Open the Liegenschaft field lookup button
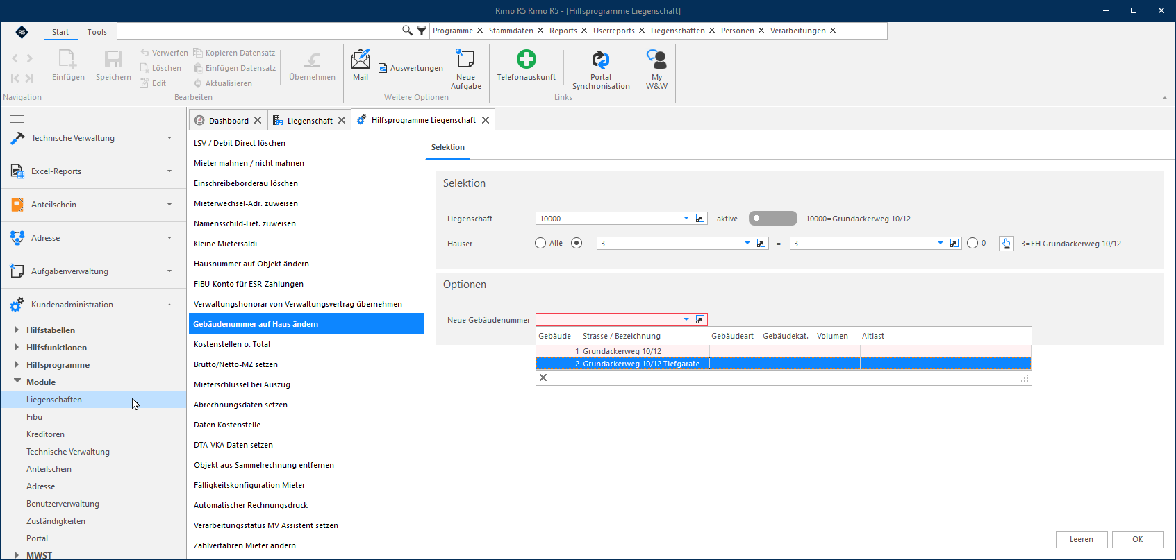The height and width of the screenshot is (560, 1176). tap(700, 219)
